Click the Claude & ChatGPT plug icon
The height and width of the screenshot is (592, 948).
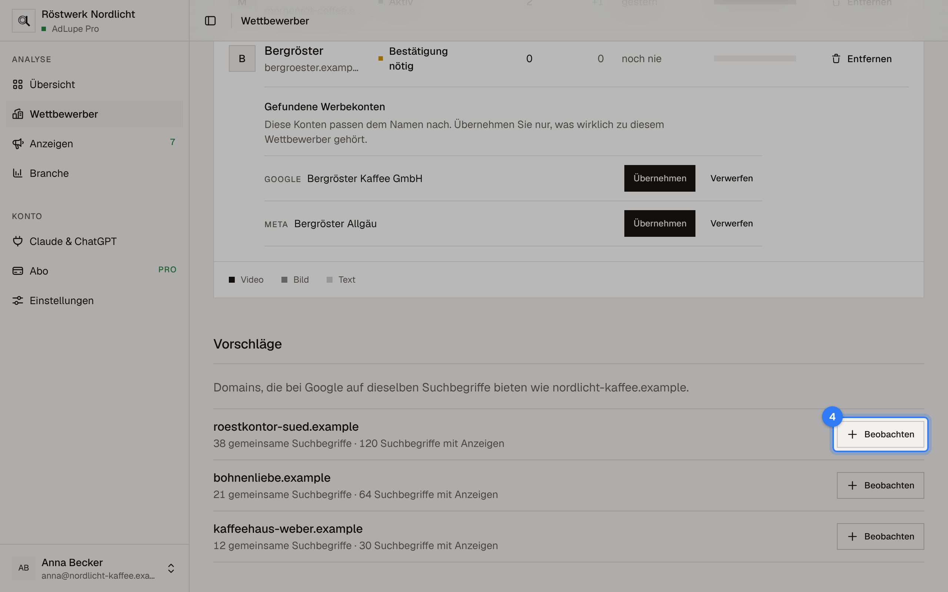18,241
